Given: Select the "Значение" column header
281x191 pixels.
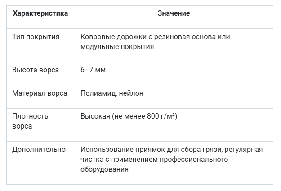Looking at the screenshot, I should (x=174, y=13).
